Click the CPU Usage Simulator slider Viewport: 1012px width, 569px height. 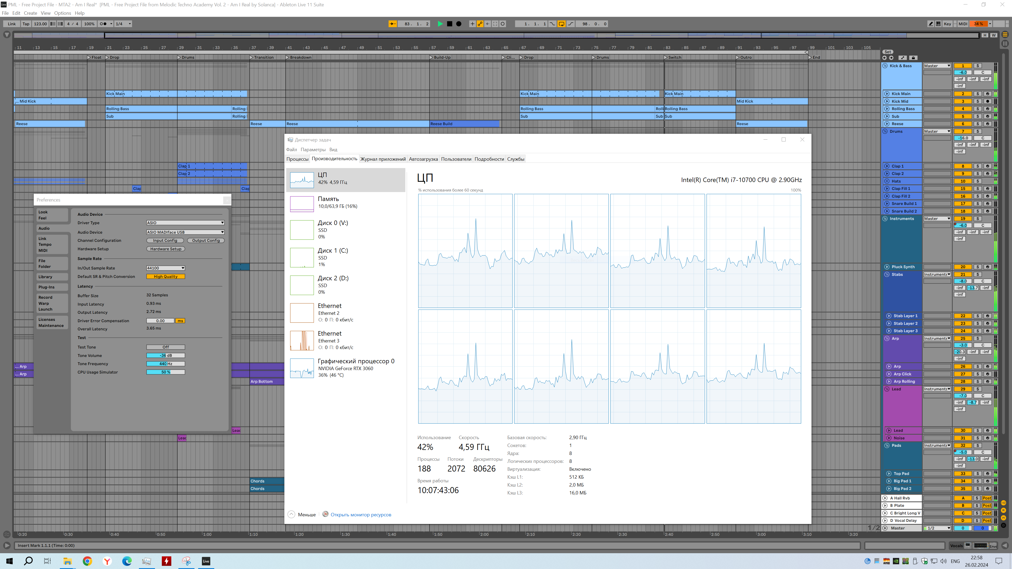(166, 372)
